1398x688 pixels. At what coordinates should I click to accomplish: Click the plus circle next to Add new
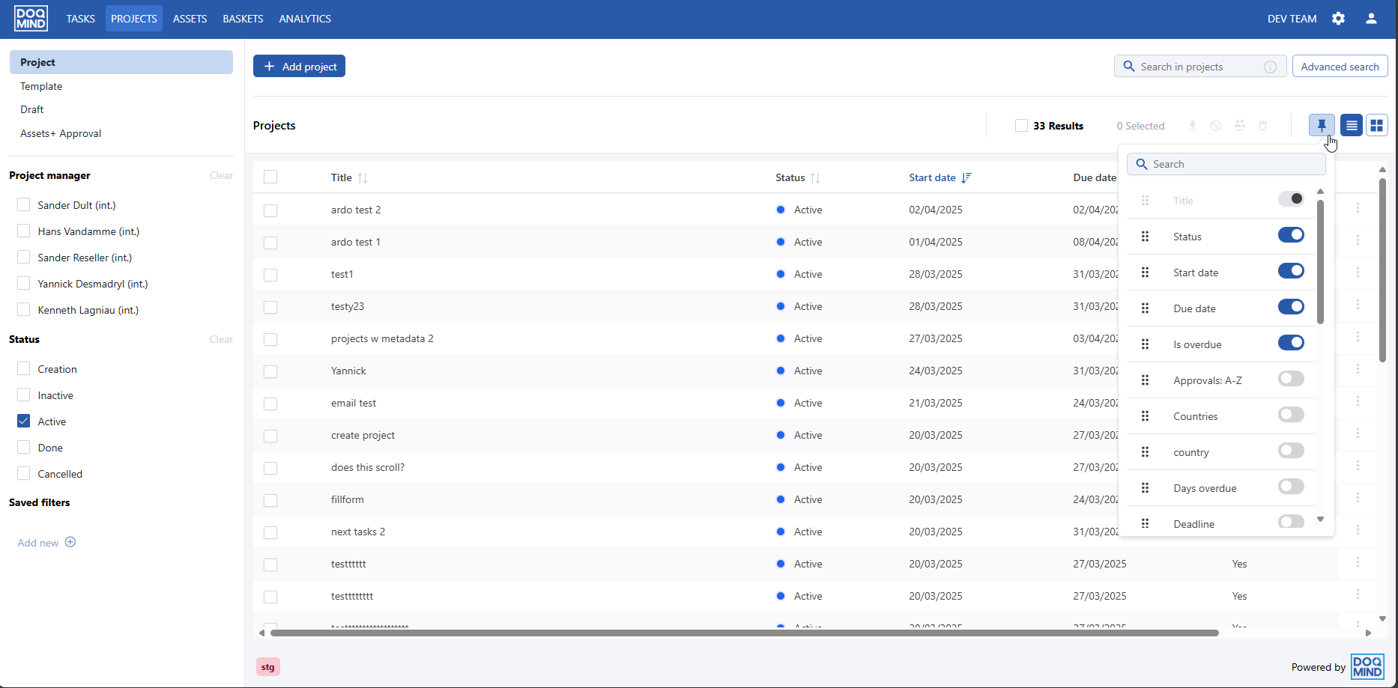70,542
